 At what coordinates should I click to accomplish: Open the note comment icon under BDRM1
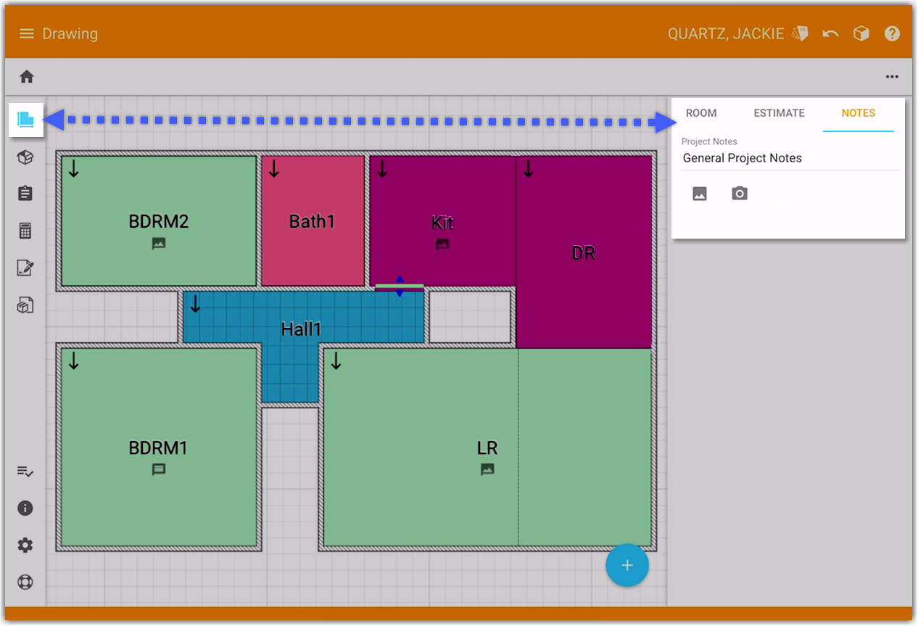tap(159, 470)
